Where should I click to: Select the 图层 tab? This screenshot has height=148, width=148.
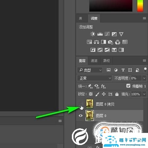coord(82,61)
